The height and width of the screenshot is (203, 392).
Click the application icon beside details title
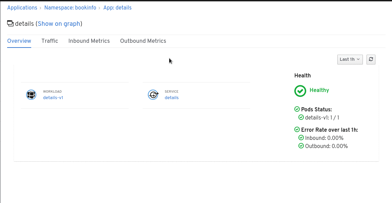[10, 23]
